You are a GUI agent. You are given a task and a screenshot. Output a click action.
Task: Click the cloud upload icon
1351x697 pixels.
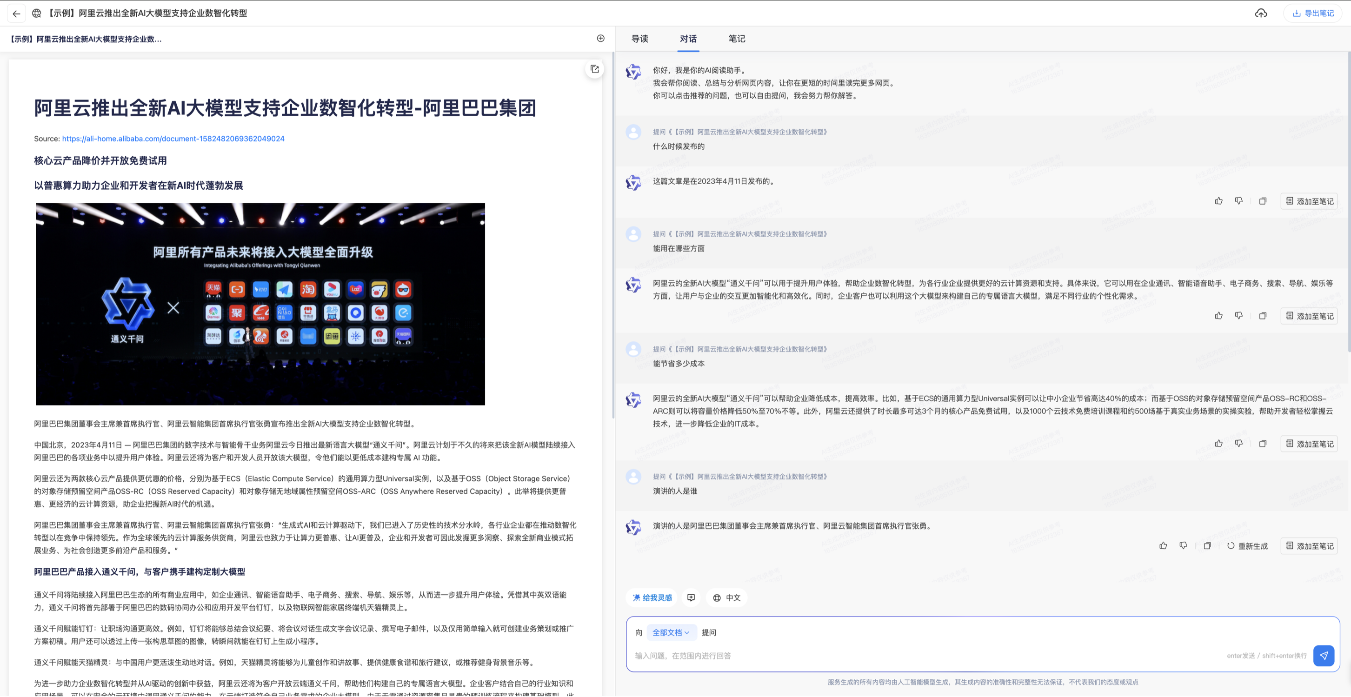coord(1261,13)
